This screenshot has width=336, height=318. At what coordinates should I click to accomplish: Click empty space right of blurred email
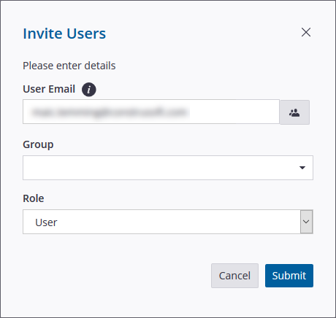[x=234, y=112]
